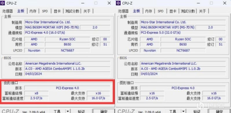Viewport: 231px width, 113px height.
Task: Click 确定 button in left CPU-Z window
Action: 104,111
